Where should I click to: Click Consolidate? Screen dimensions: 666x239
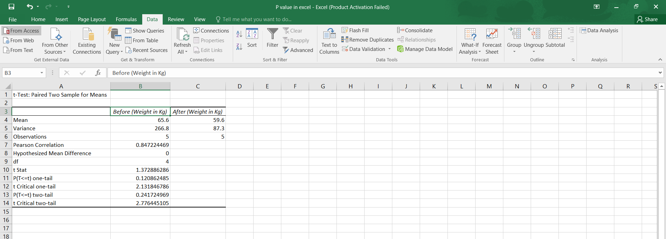tap(415, 30)
